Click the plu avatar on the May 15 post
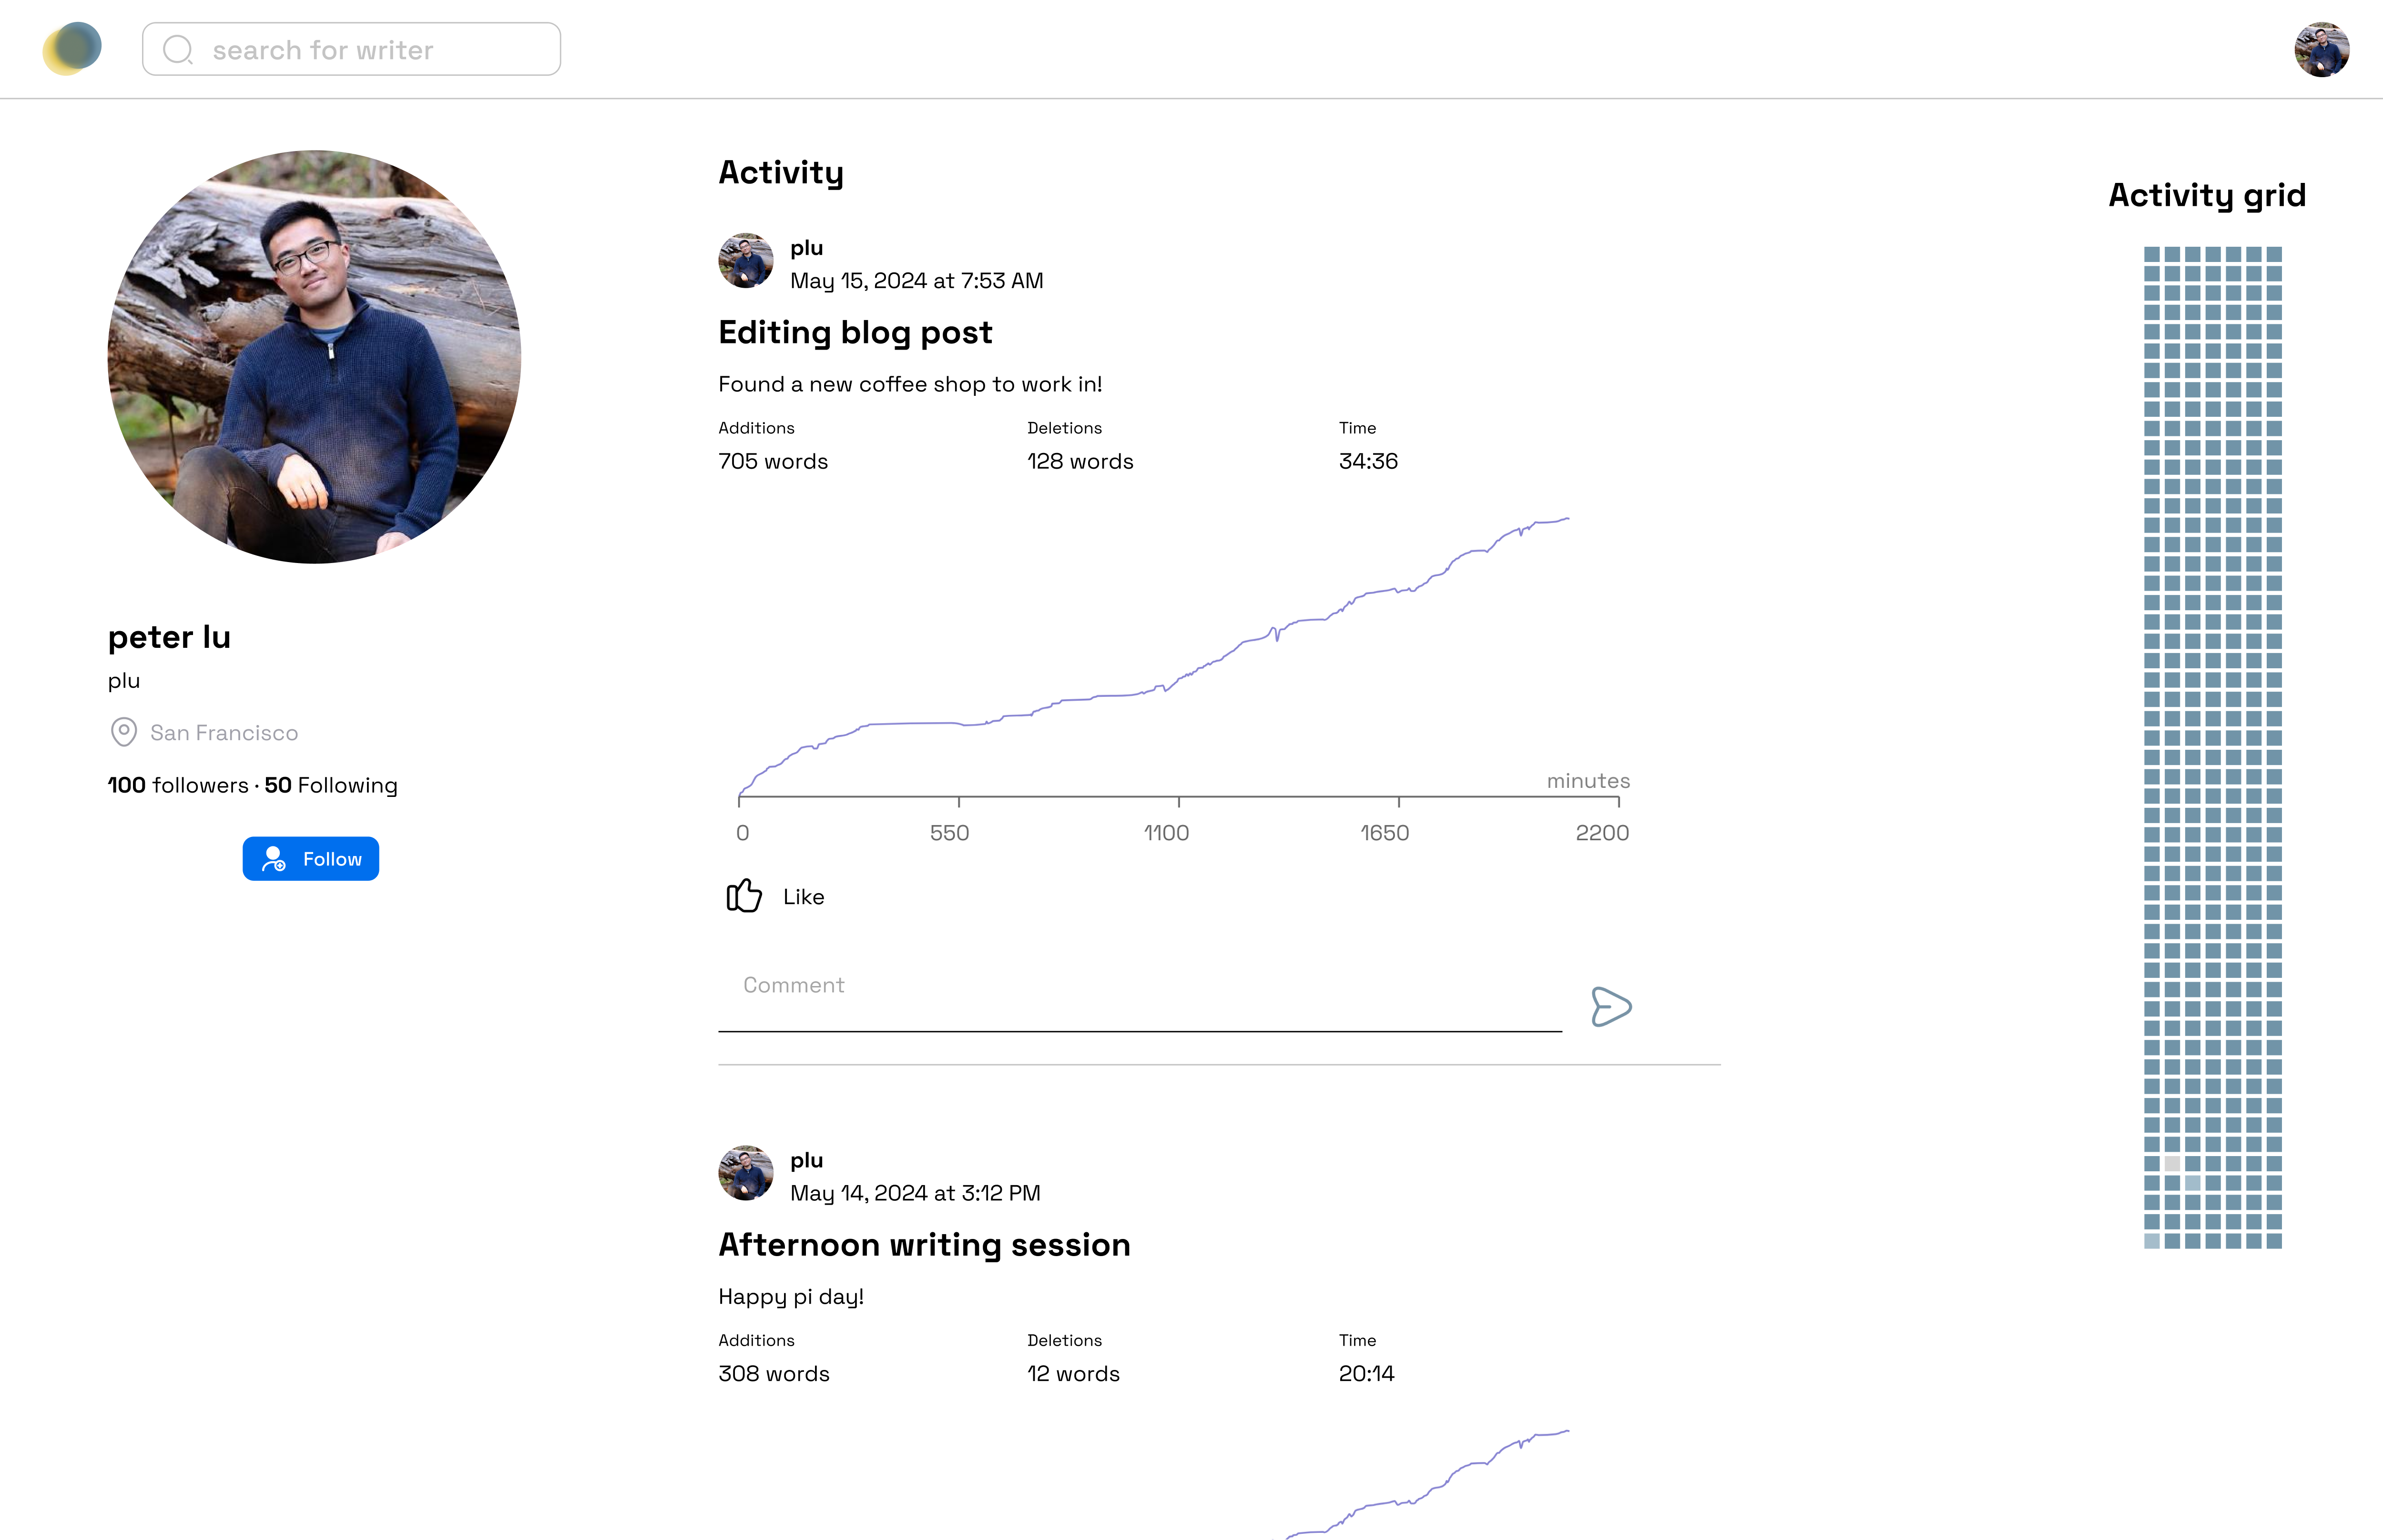2383x1540 pixels. click(745, 261)
